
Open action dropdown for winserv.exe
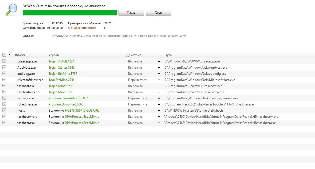coord(159,99)
